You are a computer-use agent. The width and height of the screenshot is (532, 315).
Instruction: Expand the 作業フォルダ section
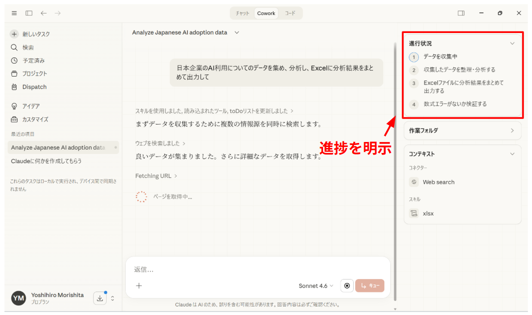(x=512, y=130)
